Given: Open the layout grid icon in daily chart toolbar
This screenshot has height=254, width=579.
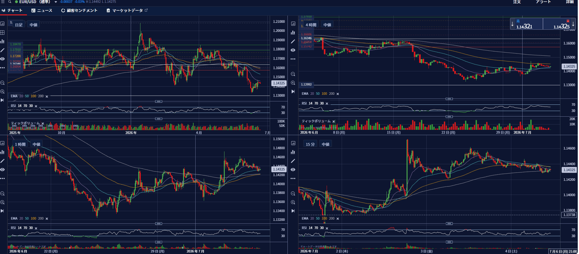Looking at the screenshot, I should (x=2, y=33).
